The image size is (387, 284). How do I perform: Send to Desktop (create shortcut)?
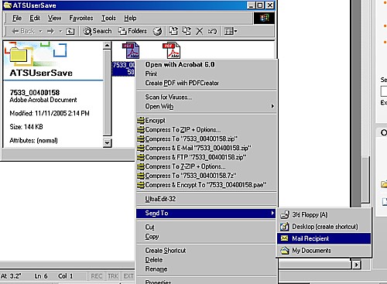pyautogui.click(x=324, y=227)
